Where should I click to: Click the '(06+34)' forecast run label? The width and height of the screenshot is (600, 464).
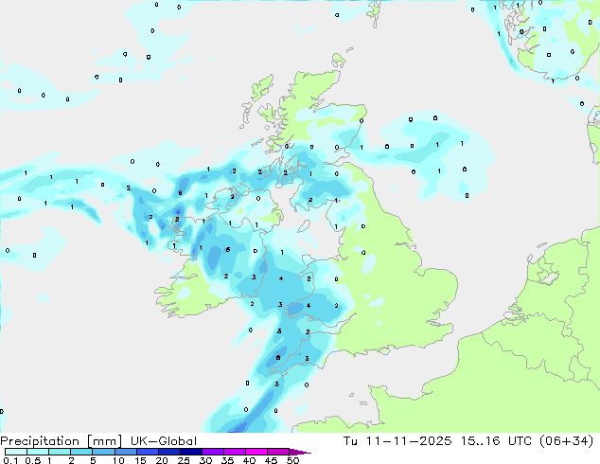pos(566,441)
